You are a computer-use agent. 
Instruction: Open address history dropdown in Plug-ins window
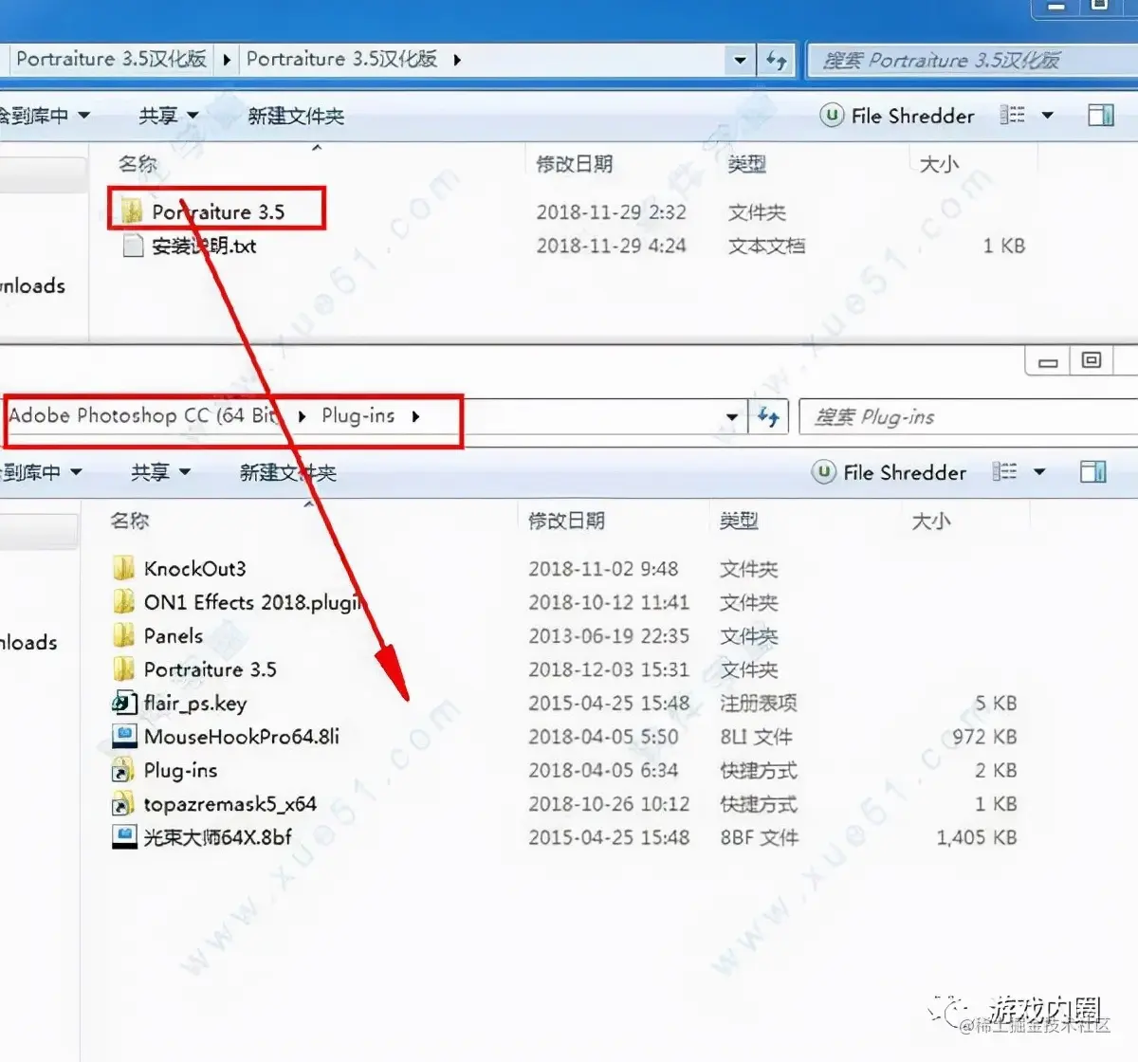[x=732, y=416]
